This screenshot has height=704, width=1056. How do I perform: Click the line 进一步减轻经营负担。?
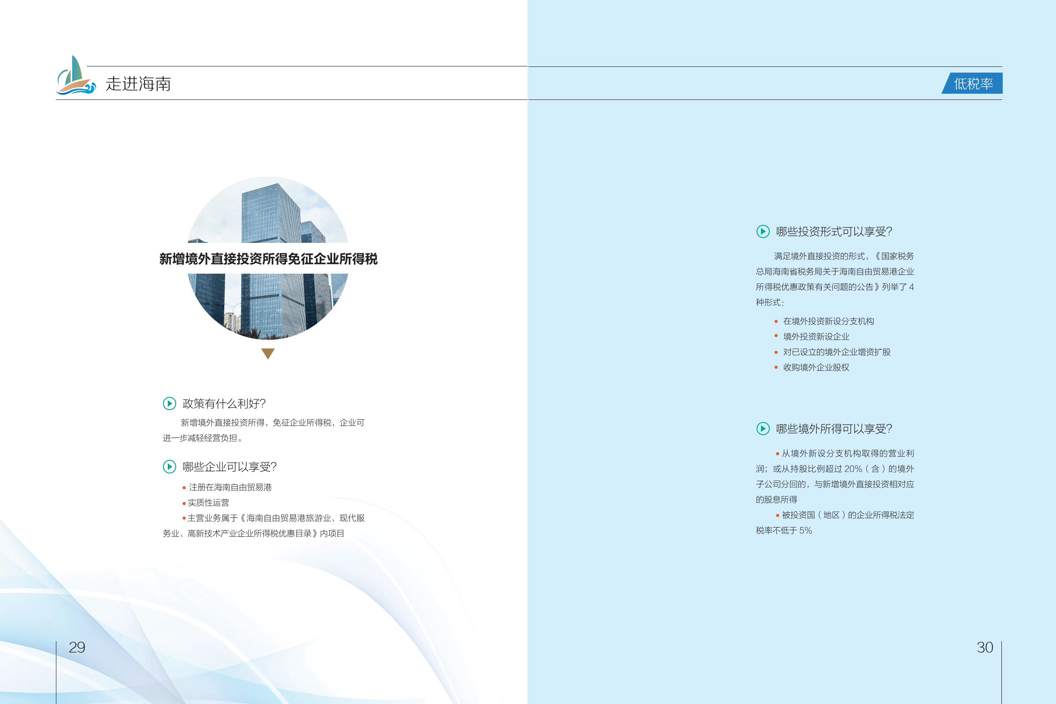tap(203, 438)
